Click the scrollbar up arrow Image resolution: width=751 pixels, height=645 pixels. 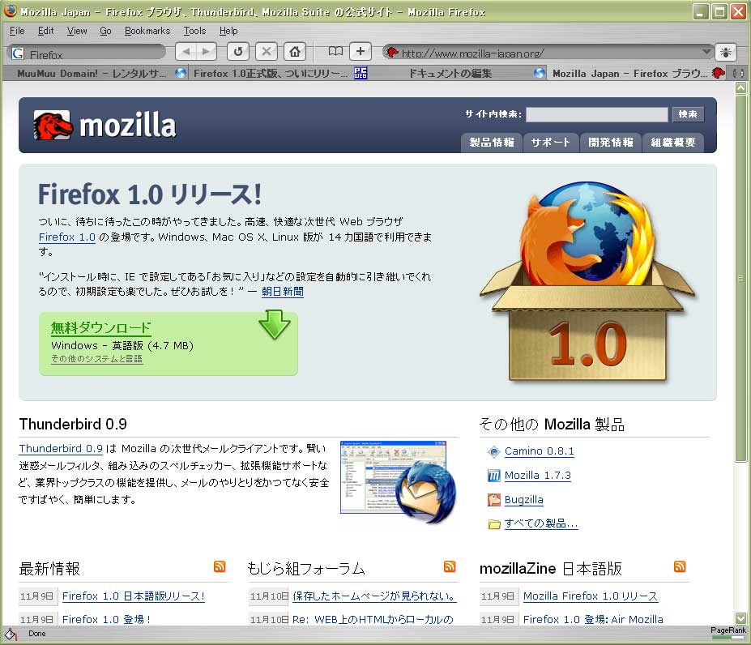[x=741, y=88]
